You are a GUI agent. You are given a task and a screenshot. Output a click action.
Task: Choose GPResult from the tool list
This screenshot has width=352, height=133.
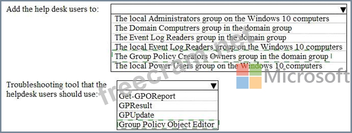167,105
